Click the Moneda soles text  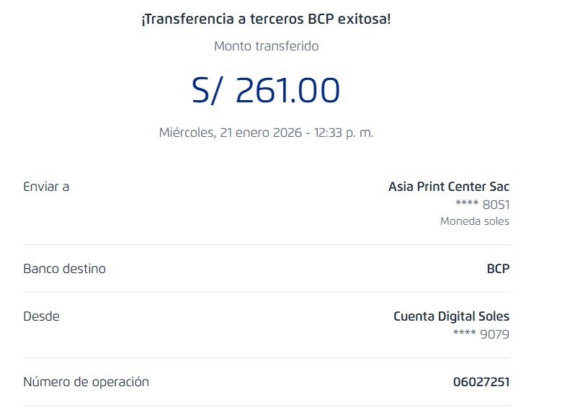tap(474, 221)
